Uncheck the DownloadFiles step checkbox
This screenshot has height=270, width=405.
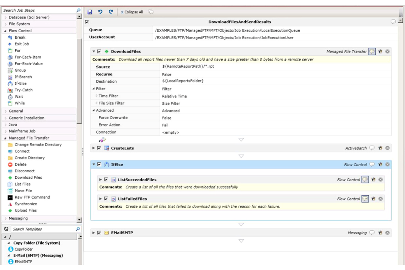(99, 51)
